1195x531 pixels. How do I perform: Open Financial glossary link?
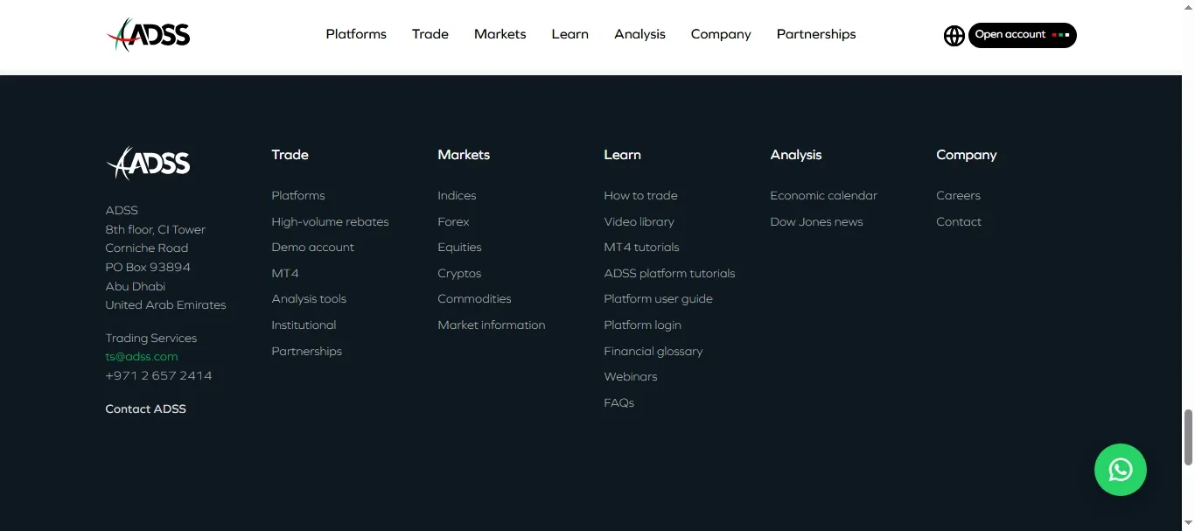point(653,351)
